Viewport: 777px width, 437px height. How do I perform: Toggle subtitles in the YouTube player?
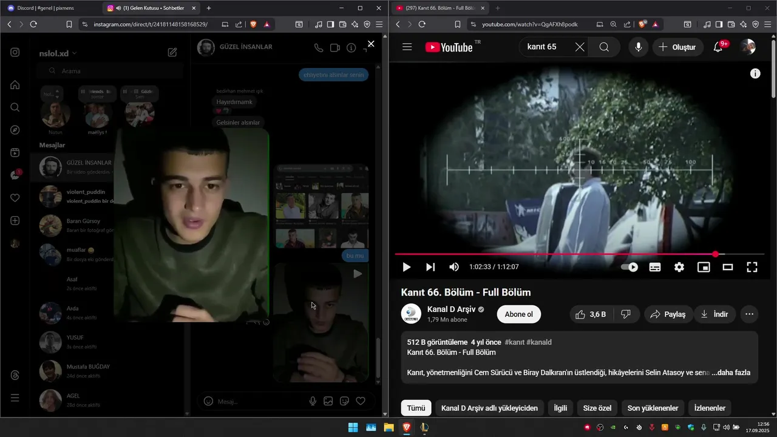click(655, 267)
